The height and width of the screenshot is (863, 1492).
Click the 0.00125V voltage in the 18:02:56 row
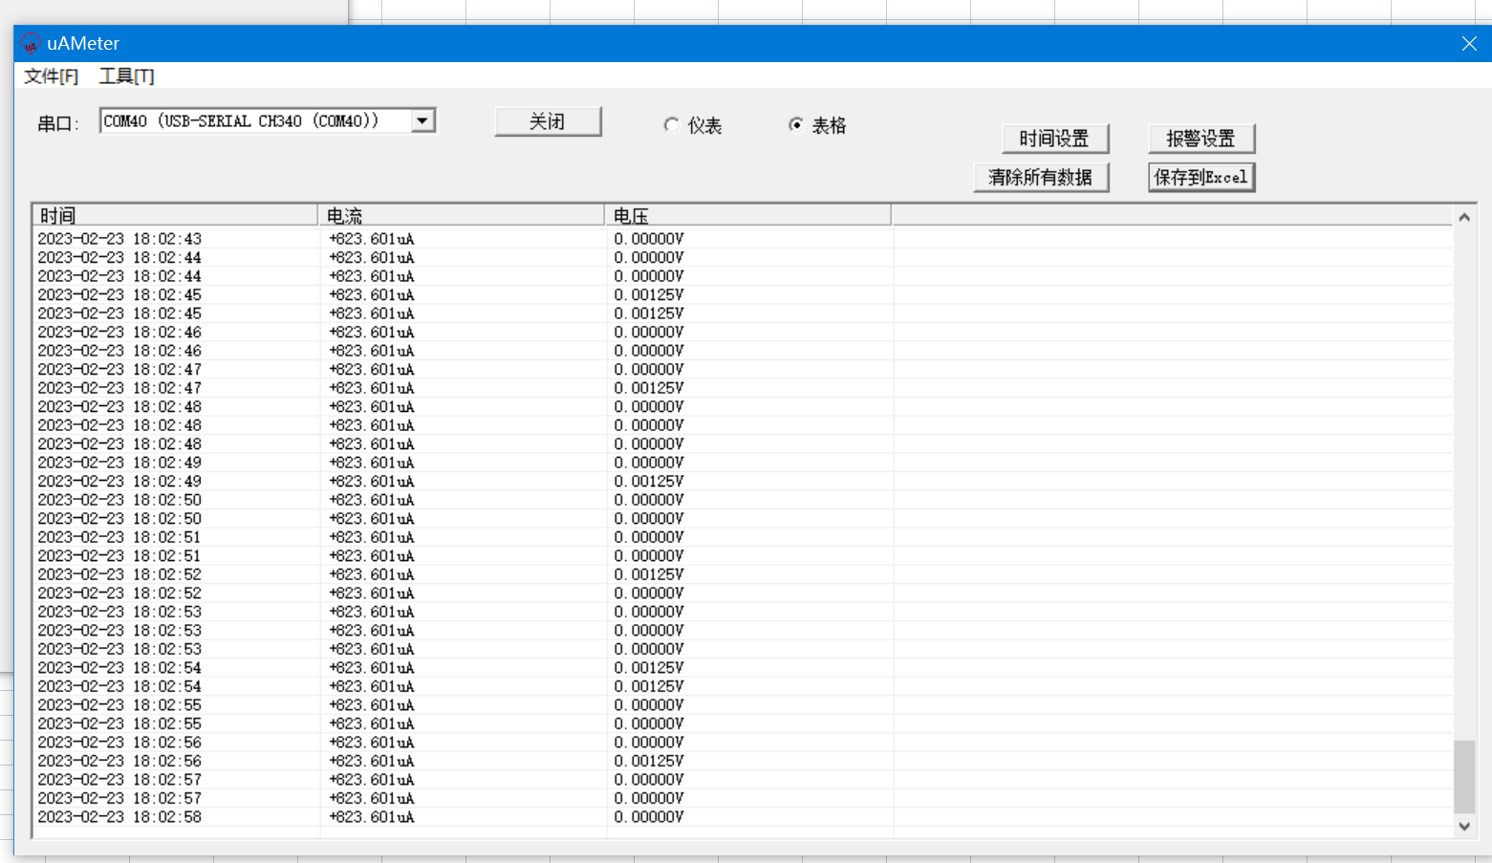649,761
